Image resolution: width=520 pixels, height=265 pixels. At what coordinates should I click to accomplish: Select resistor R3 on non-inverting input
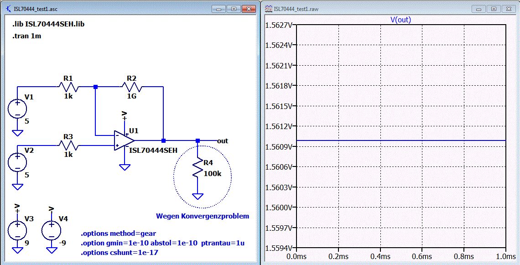click(x=68, y=145)
